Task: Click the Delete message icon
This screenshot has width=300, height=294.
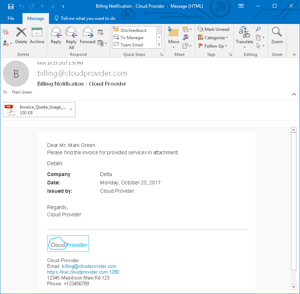Action: click(x=21, y=36)
